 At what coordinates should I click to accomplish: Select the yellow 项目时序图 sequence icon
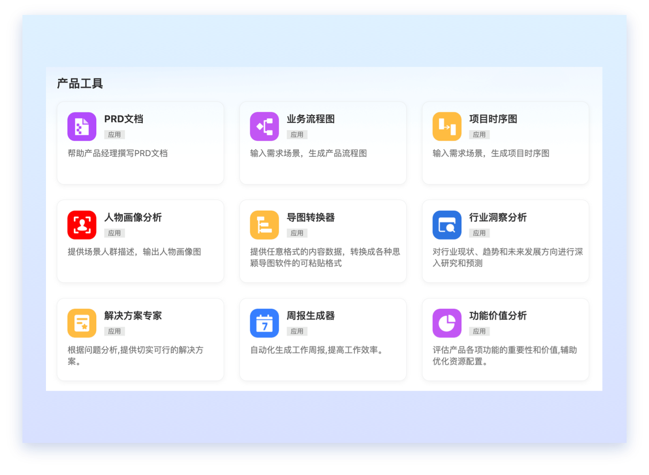(x=446, y=127)
